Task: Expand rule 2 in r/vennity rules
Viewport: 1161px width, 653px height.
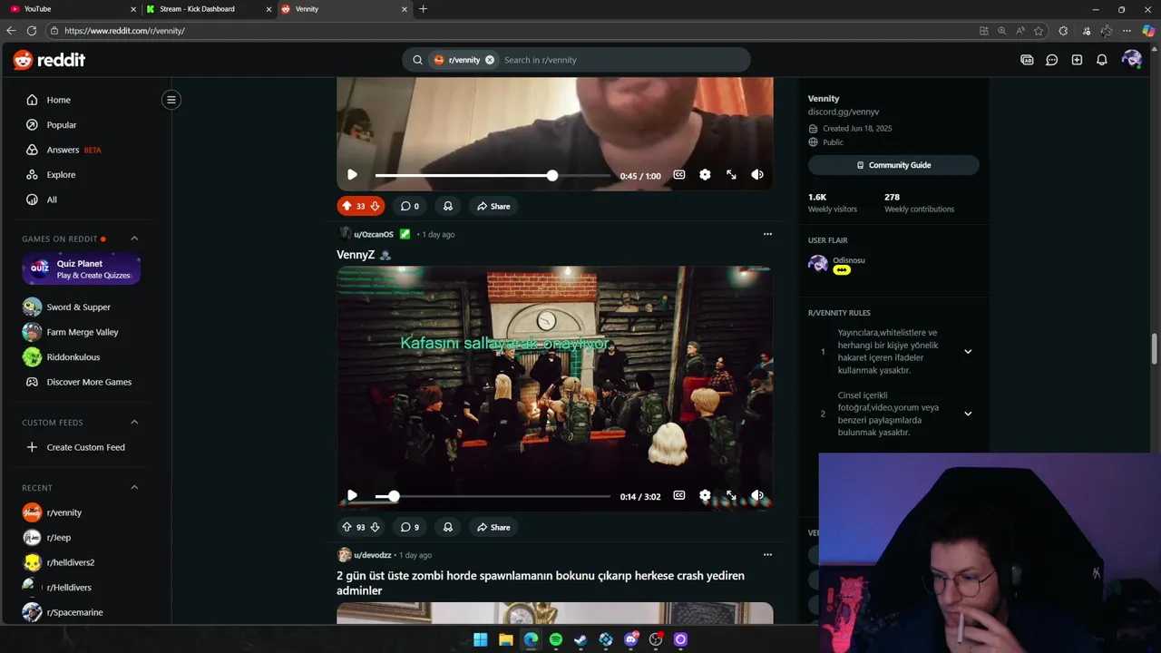Action: tap(968, 414)
